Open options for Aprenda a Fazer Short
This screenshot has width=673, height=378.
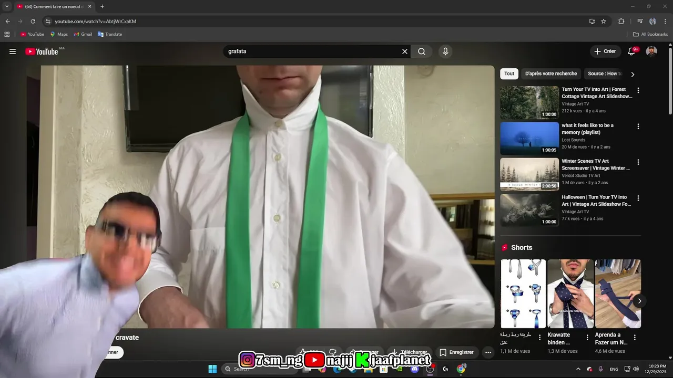(635, 338)
